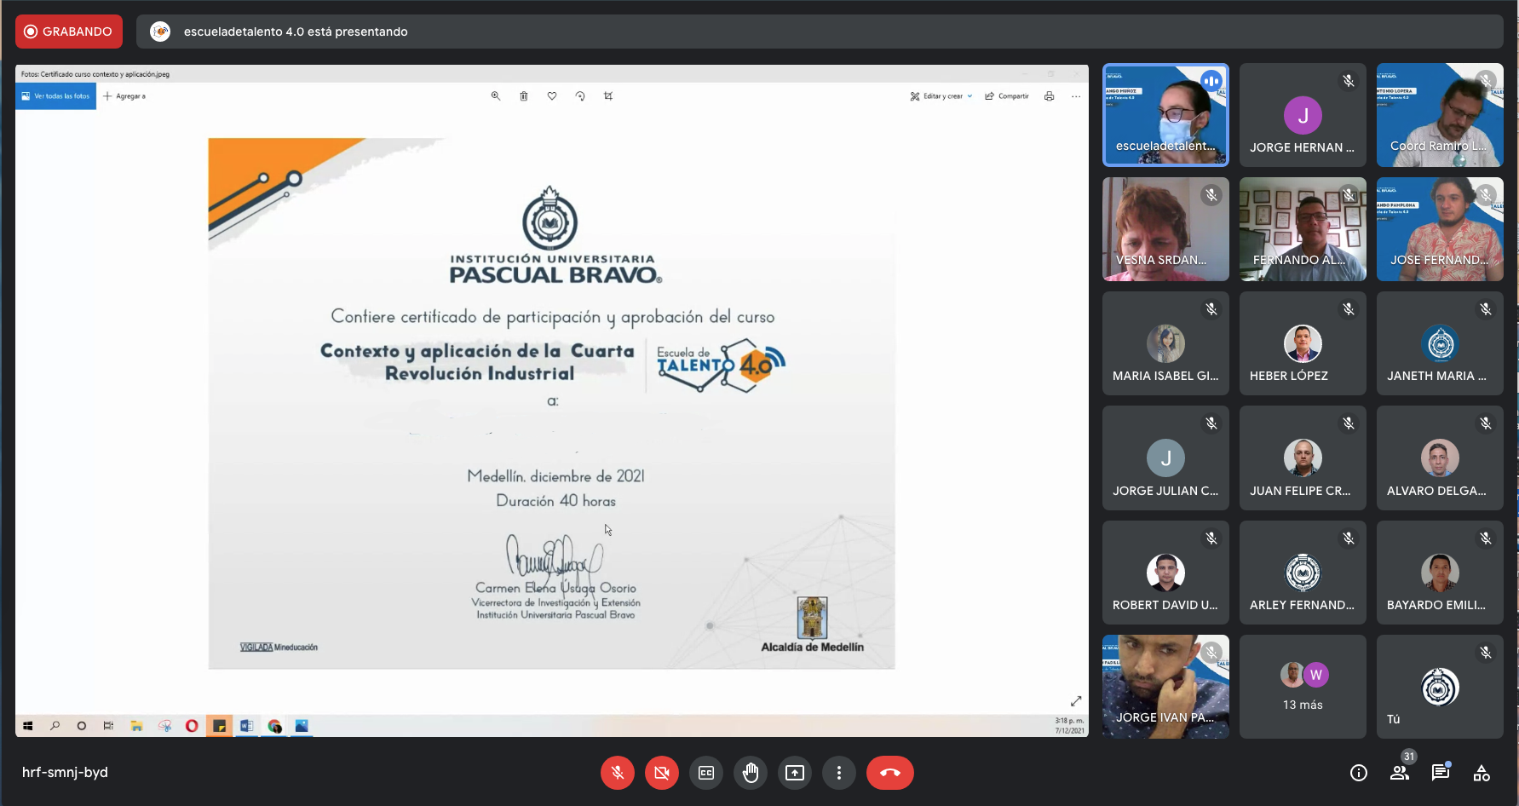Image resolution: width=1519 pixels, height=806 pixels.
Task: Click the rotate icon in Photos
Action: (x=580, y=96)
